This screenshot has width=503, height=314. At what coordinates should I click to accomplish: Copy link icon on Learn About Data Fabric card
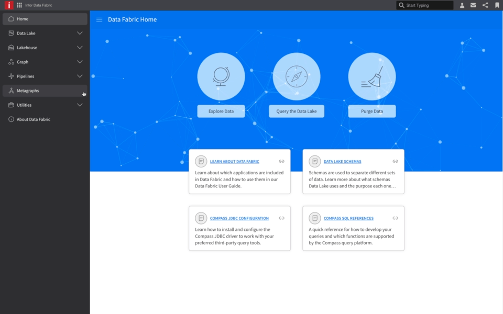(x=282, y=161)
